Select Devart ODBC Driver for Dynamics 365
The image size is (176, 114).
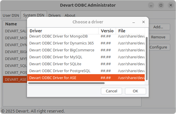pyautogui.click(x=86, y=43)
